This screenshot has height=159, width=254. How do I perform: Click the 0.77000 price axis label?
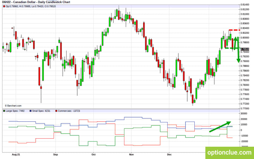245,108
